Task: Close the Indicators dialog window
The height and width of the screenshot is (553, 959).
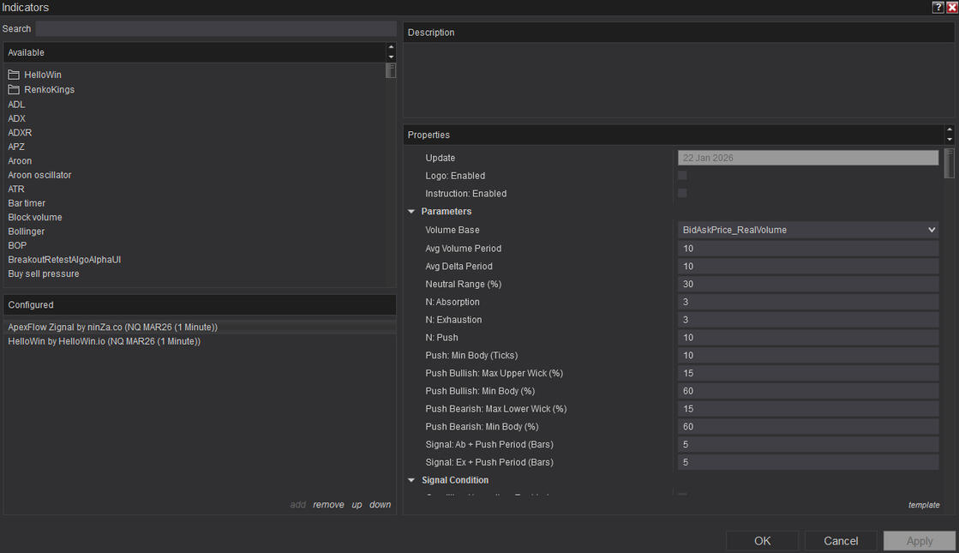Action: [951, 7]
